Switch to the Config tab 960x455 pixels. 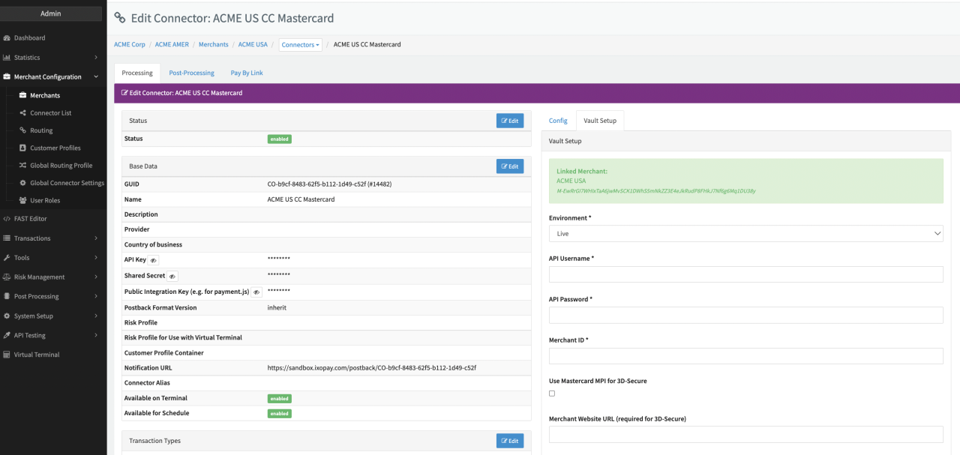click(x=558, y=121)
